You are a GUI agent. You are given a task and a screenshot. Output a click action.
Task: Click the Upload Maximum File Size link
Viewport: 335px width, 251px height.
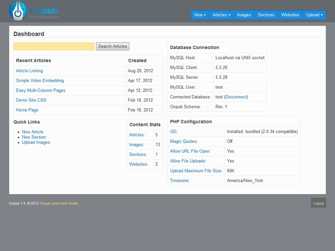pyautogui.click(x=196, y=171)
